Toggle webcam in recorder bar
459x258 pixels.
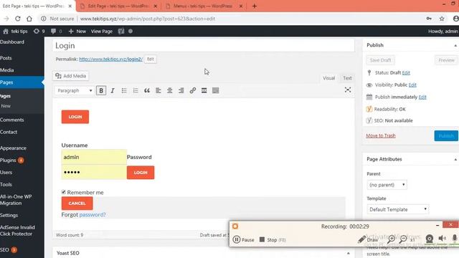[430, 239]
